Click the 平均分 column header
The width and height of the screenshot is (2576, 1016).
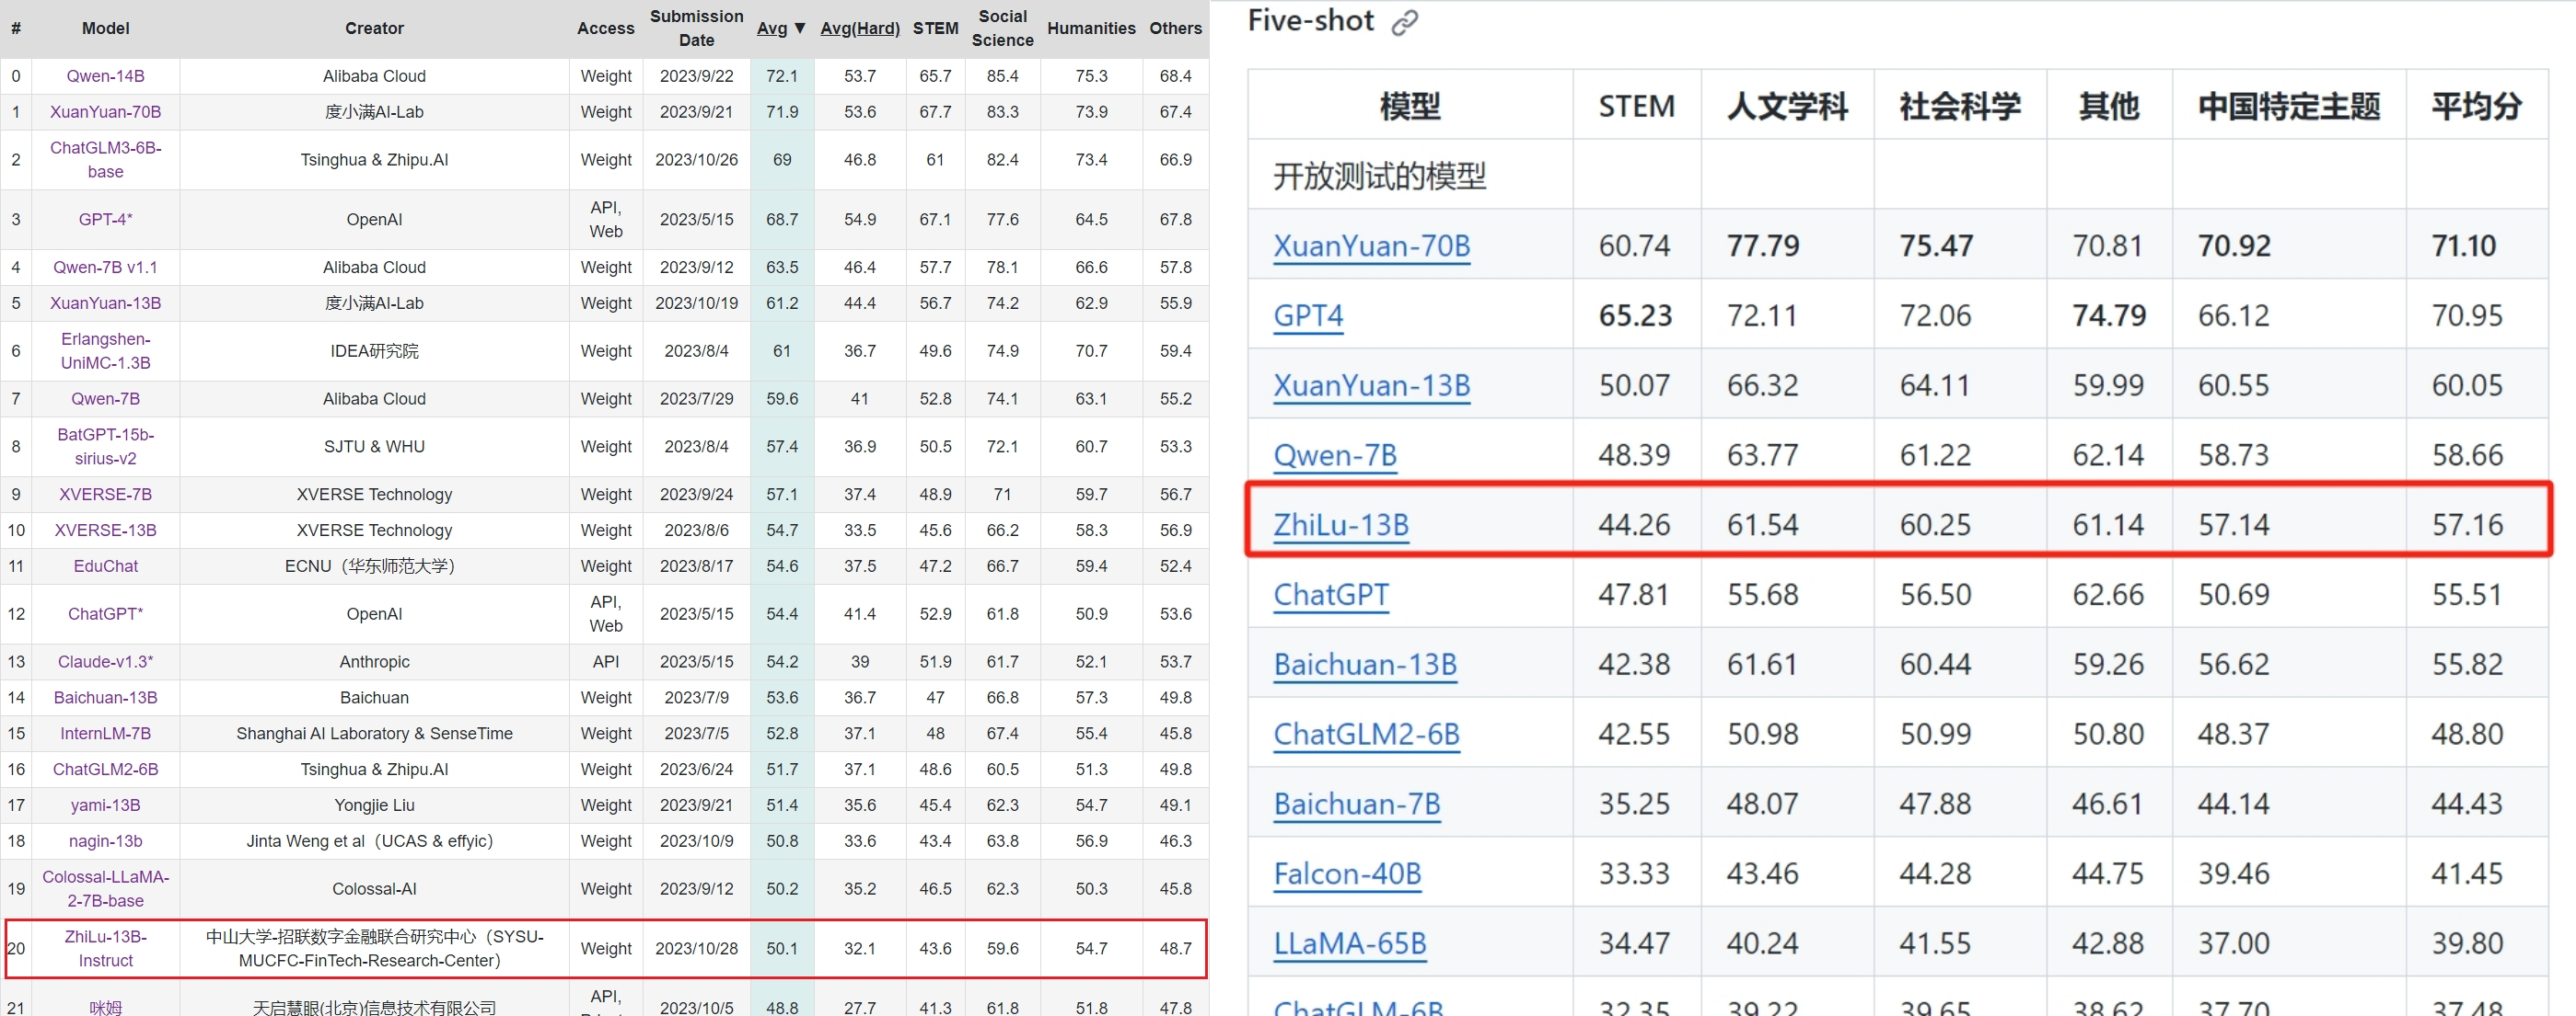point(2477,106)
